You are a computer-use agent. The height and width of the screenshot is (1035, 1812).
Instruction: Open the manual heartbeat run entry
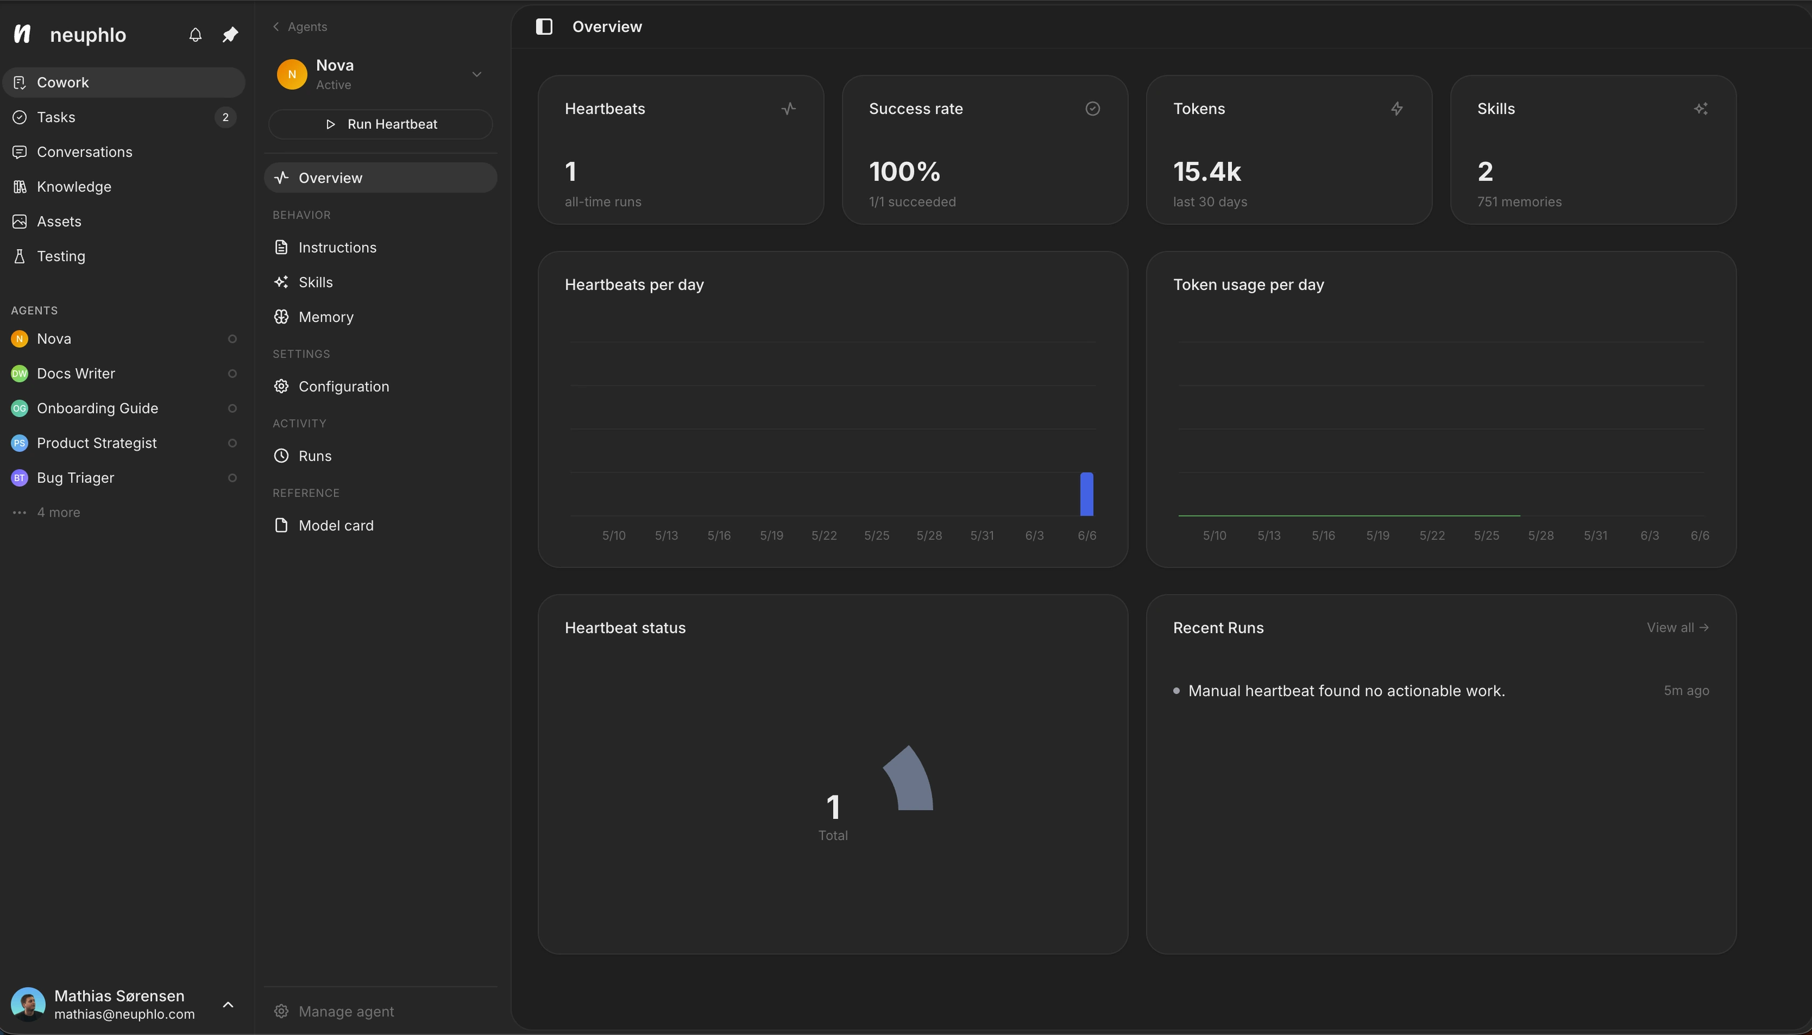1441,691
